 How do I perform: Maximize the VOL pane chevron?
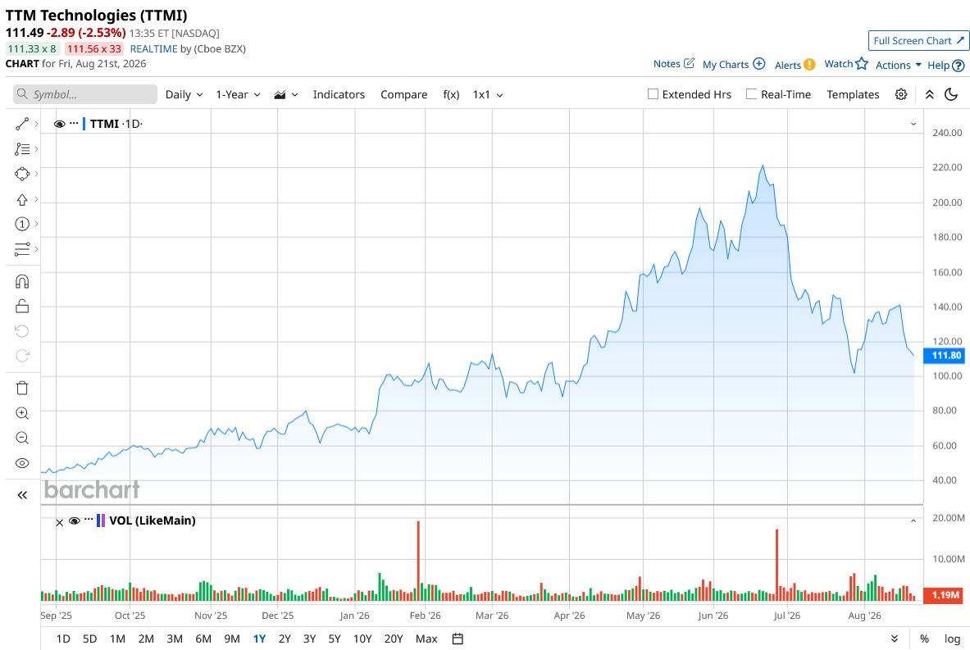[x=913, y=521]
